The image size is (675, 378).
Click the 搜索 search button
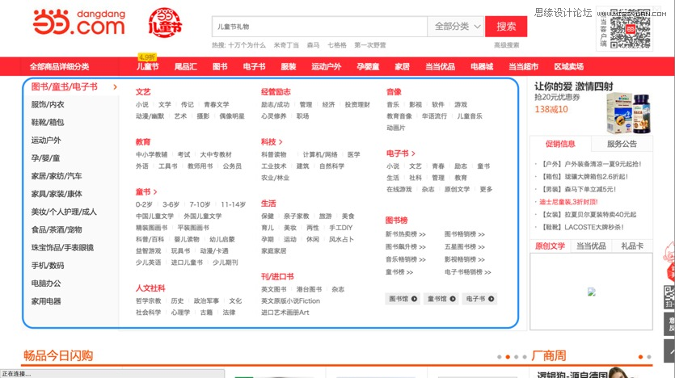506,27
